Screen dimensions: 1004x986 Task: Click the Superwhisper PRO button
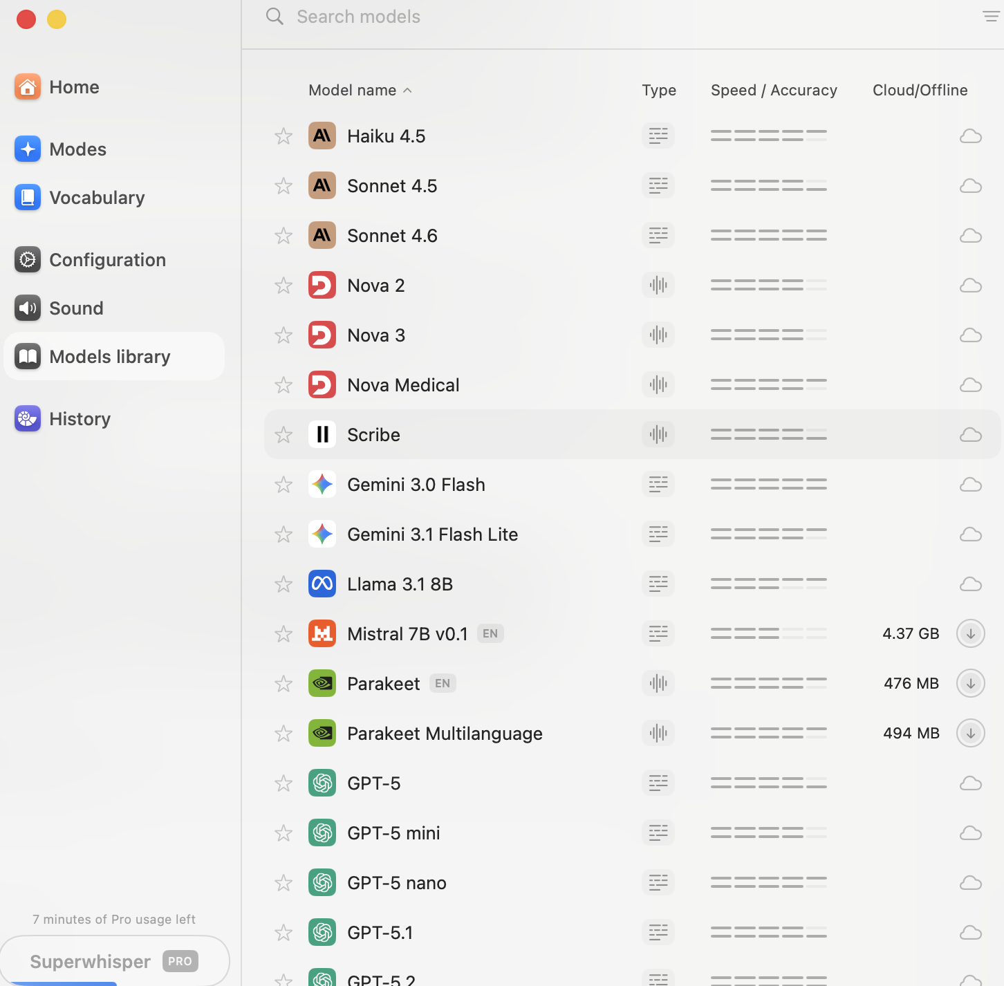(115, 961)
